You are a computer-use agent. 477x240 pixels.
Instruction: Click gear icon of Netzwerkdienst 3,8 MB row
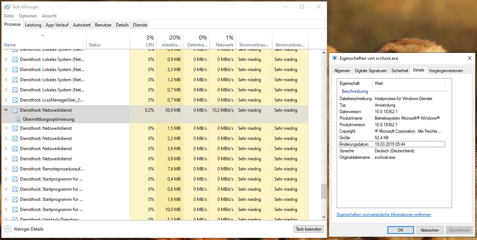click(15, 159)
